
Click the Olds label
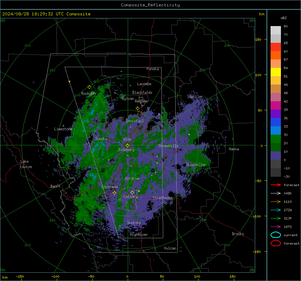pos(127,139)
